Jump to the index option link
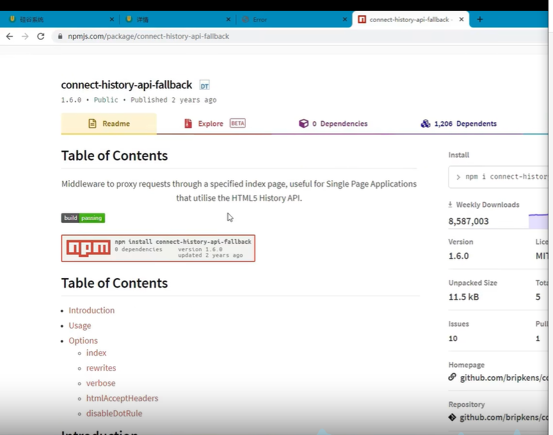 click(96, 353)
